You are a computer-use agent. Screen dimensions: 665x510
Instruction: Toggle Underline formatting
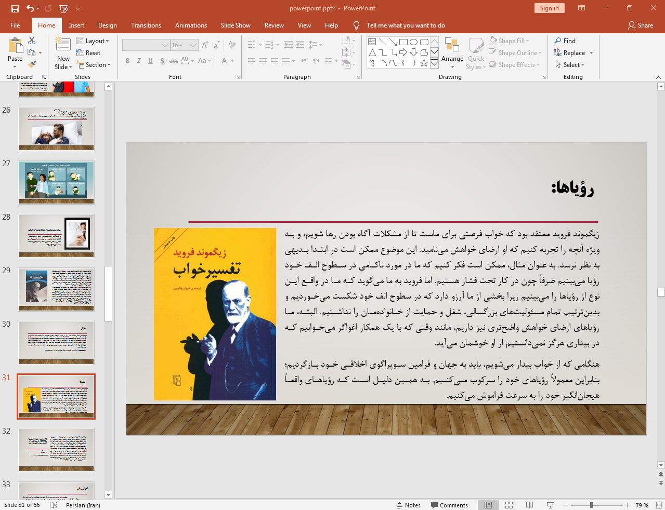point(150,61)
